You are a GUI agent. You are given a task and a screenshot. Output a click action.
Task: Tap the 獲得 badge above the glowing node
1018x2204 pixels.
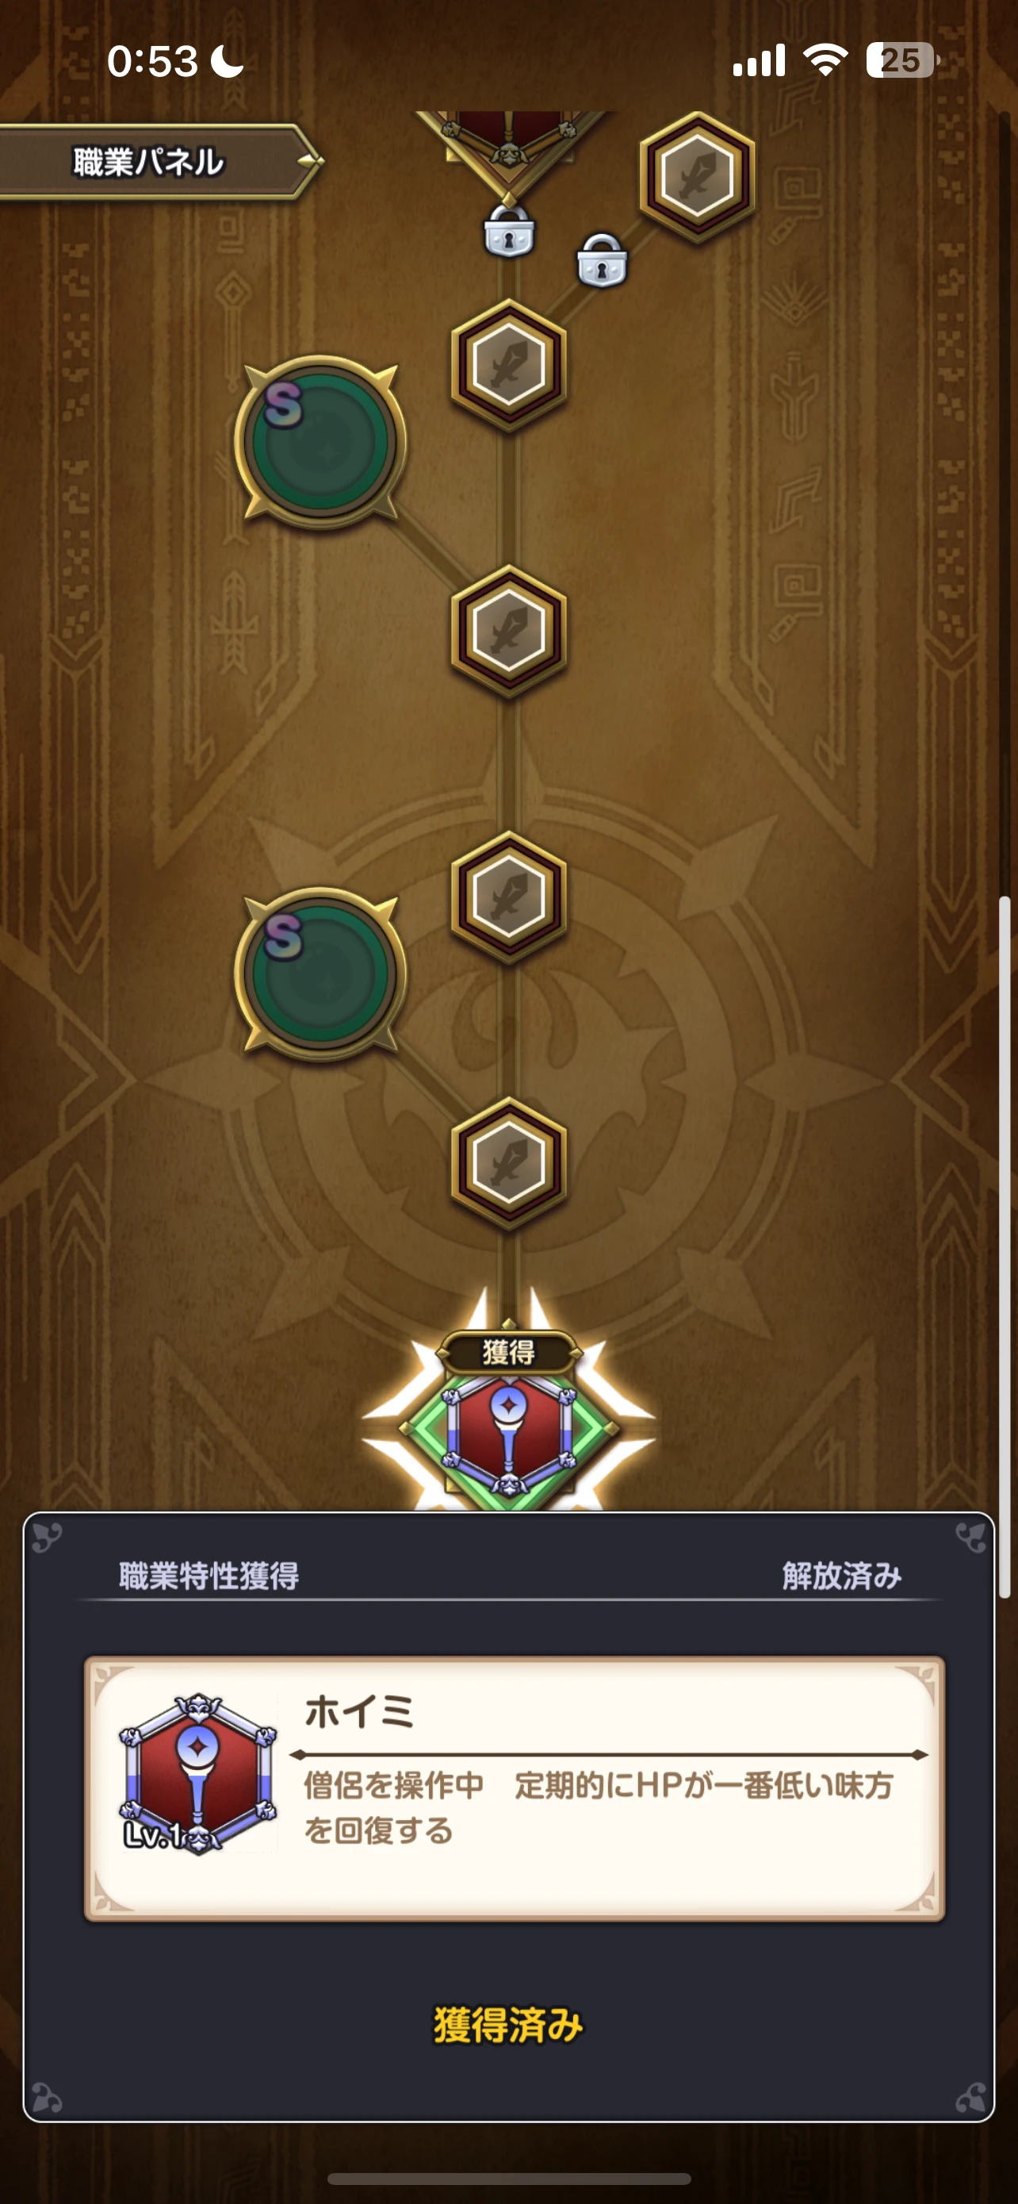click(x=508, y=1352)
